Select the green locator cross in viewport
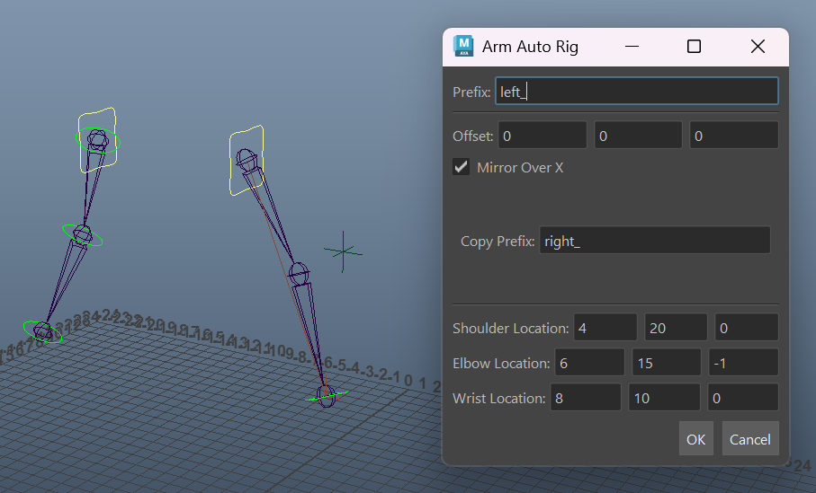 pos(343,252)
